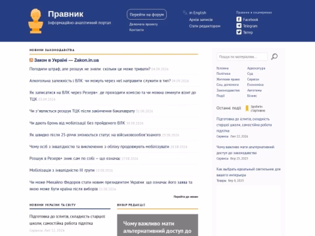The image size is (315, 236).
Task: Open Суд category in sidebar
Action: point(250,73)
